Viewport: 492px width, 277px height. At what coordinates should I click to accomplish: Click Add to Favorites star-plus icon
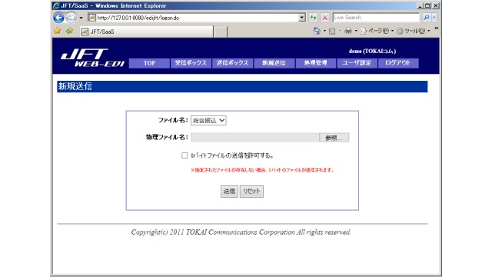69,31
